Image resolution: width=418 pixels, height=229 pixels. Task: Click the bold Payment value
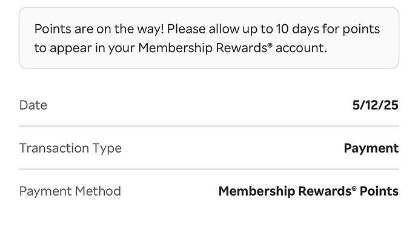(371, 148)
